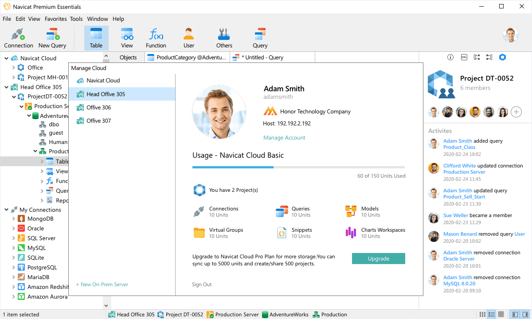Expand the MongoDB connection node
The width and height of the screenshot is (532, 319).
[13, 219]
